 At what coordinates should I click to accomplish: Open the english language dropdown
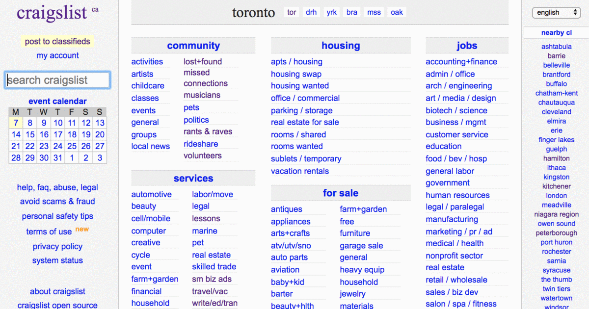(556, 12)
